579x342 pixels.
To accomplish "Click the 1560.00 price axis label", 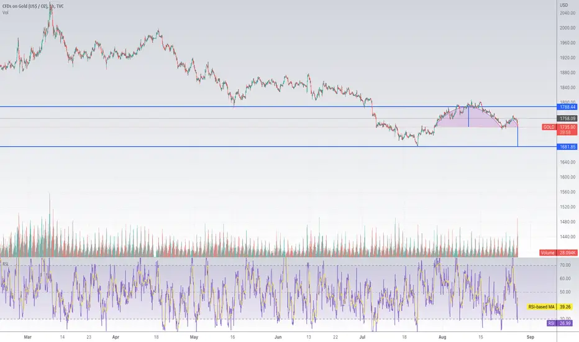I will pos(568,192).
